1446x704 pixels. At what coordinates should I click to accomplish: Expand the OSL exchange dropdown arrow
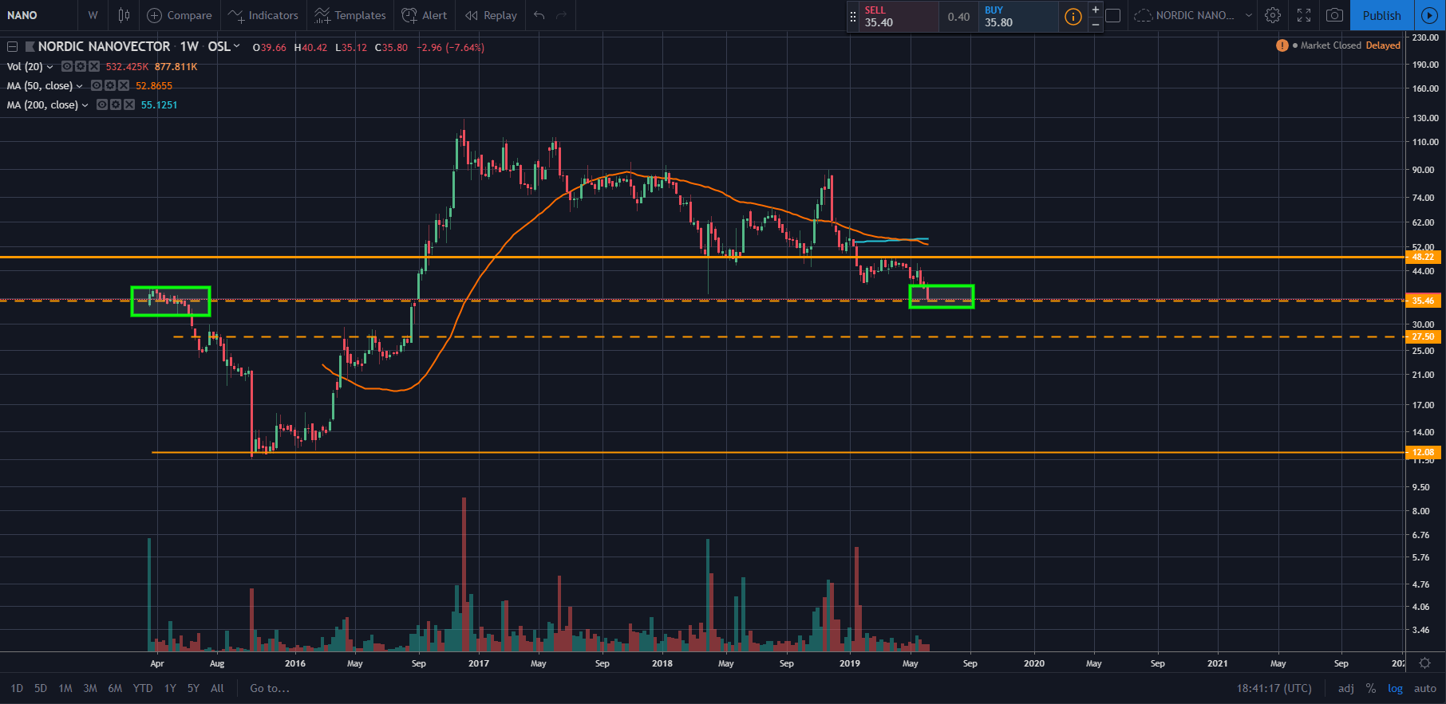[236, 46]
